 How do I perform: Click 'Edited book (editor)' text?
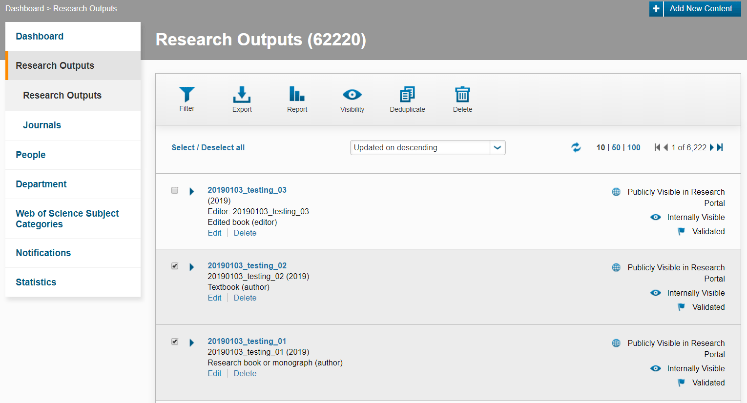coord(242,222)
